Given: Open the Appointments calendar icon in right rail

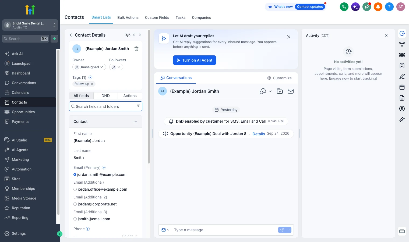Looking at the screenshot, I should point(402,87).
